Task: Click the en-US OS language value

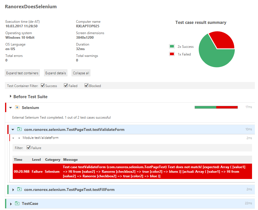Action: pyautogui.click(x=10, y=49)
